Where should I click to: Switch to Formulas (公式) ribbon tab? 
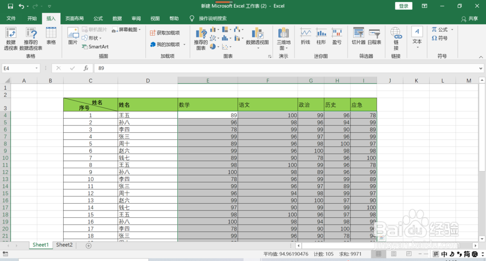pos(98,18)
